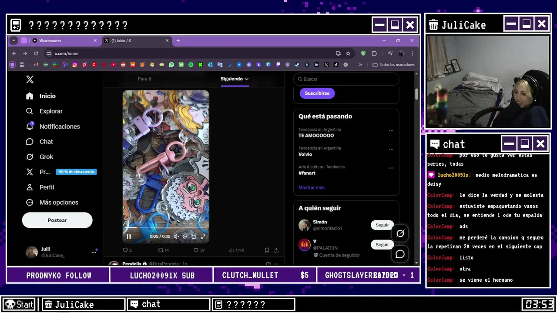Open account switcher dots beside JuliCake_
557x313 pixels.
click(x=94, y=252)
